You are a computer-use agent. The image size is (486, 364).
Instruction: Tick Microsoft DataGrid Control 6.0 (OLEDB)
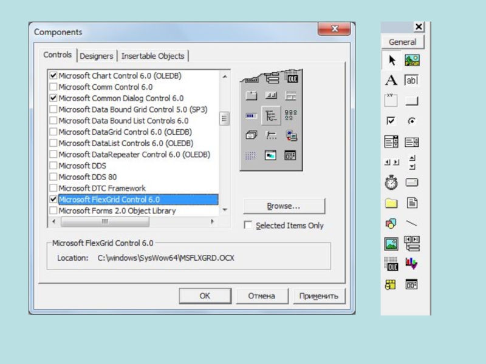coord(53,132)
